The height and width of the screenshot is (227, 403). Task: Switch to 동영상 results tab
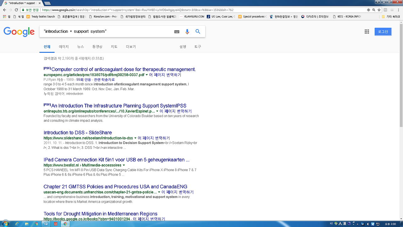(97, 47)
